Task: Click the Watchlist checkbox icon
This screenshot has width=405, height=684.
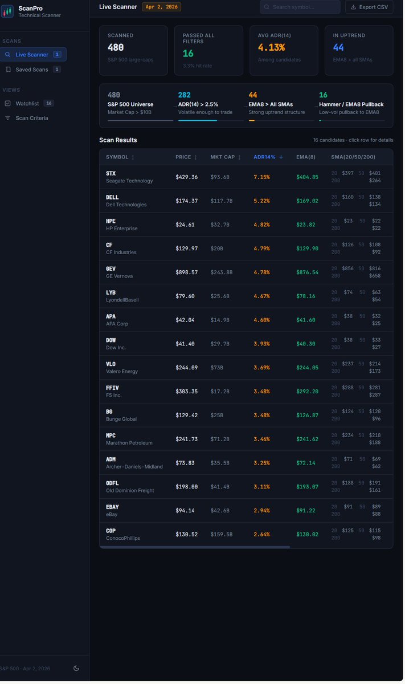Action: coord(7,104)
